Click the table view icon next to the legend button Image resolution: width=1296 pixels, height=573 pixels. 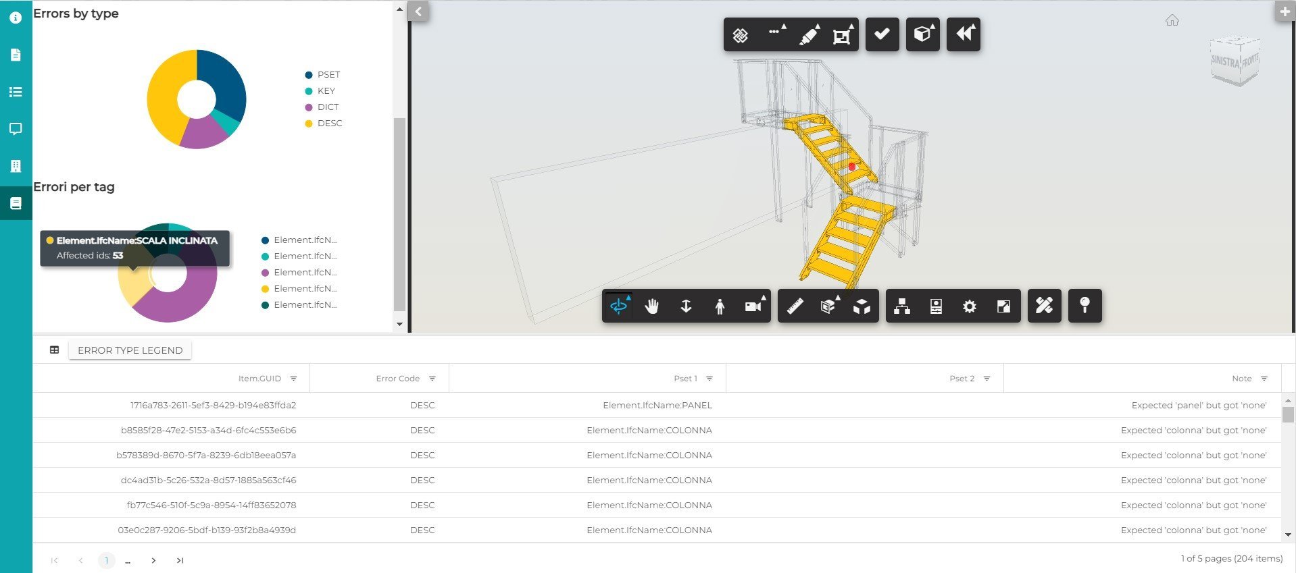point(54,350)
